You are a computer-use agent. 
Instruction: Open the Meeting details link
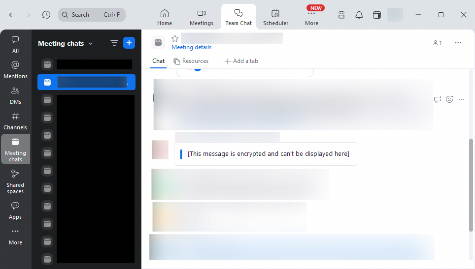click(x=192, y=47)
